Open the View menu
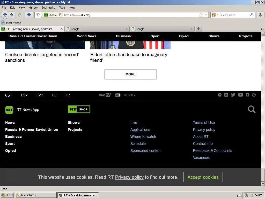 click(x=22, y=8)
